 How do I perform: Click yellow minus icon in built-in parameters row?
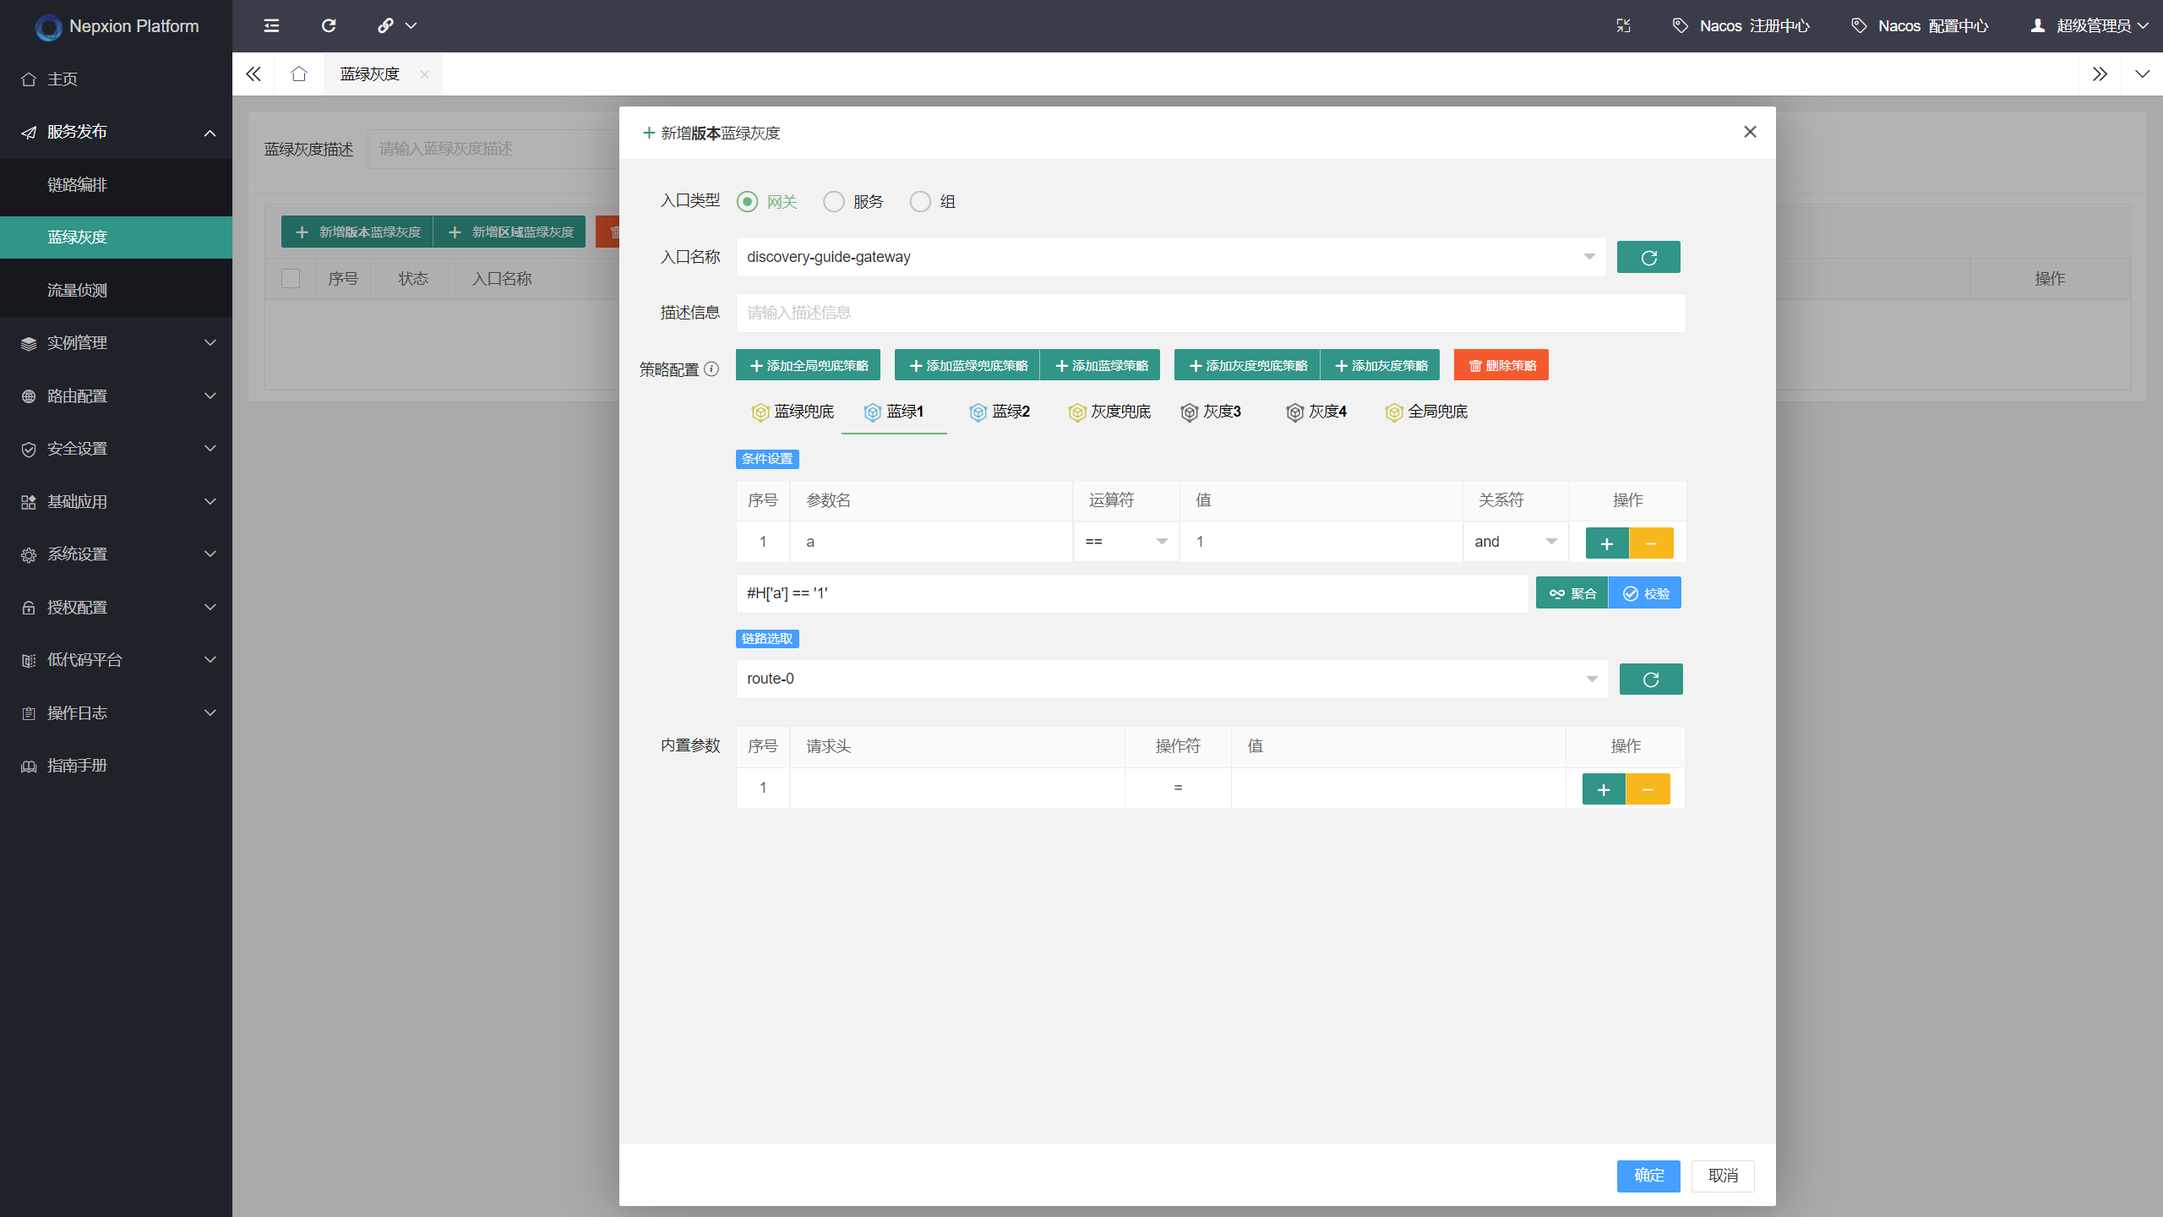point(1647,789)
